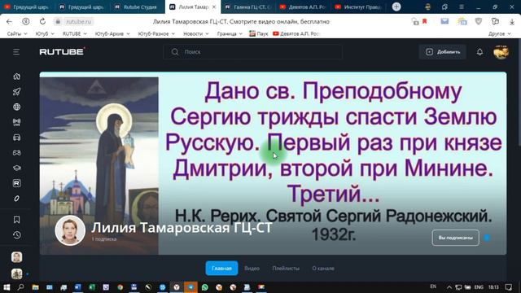This screenshot has height=293, width=521.
Task: Open second subscribed channel avatar in sidebar
Action: coord(16,273)
